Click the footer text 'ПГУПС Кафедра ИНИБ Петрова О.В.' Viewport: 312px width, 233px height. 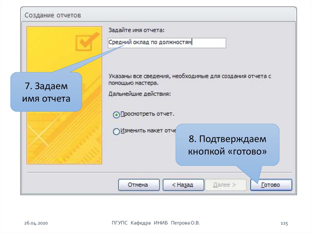[x=156, y=223]
